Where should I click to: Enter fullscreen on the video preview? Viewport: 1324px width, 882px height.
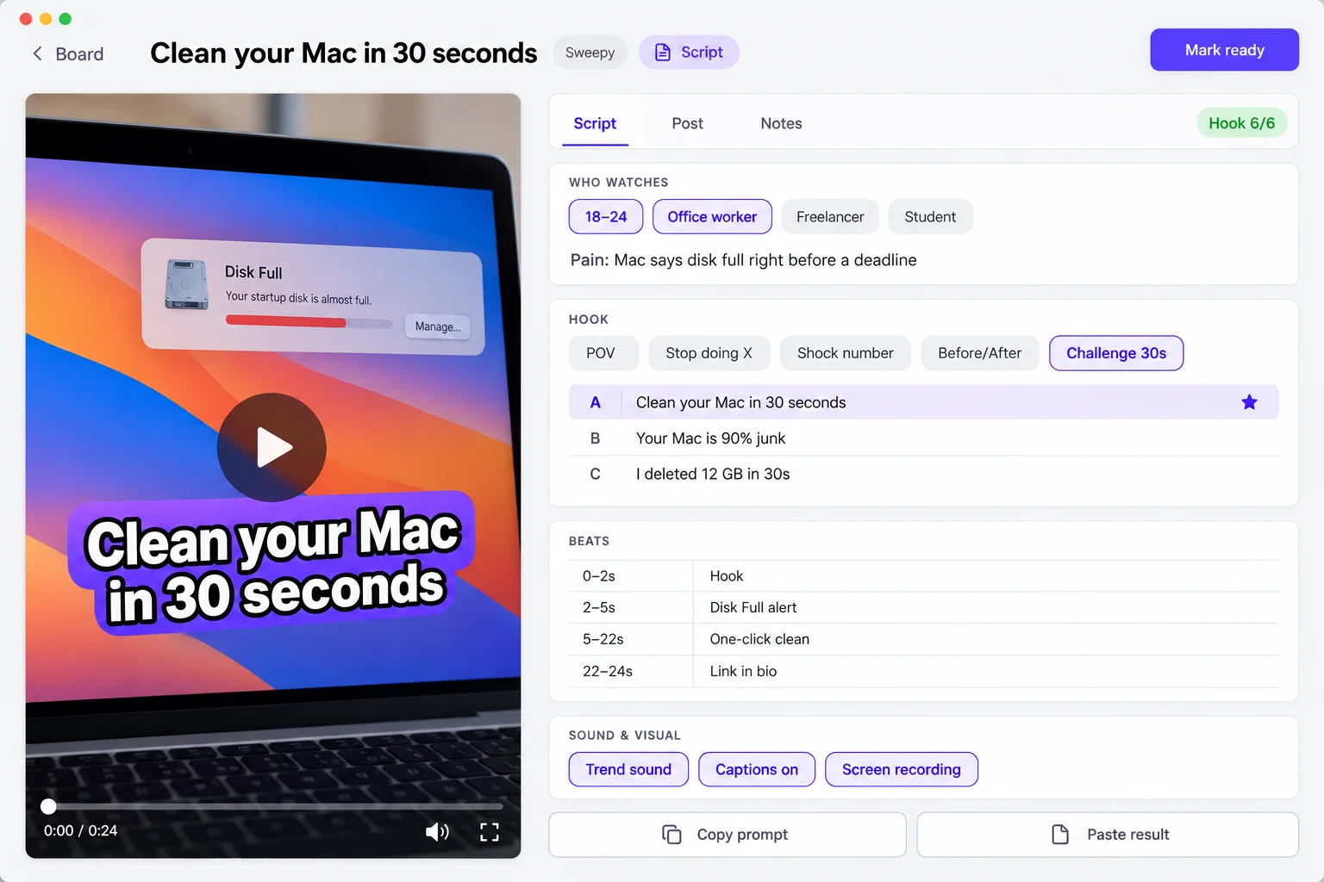click(490, 831)
